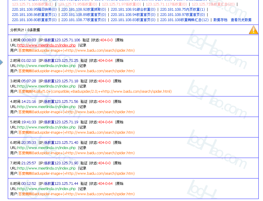Filter by 123.125.71.106低权重(1)

click(x=32, y=4)
